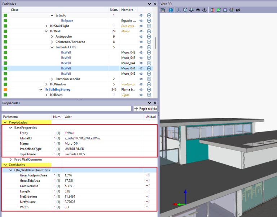
Task: Click the rotating cube view icon
Action: [x=192, y=10]
